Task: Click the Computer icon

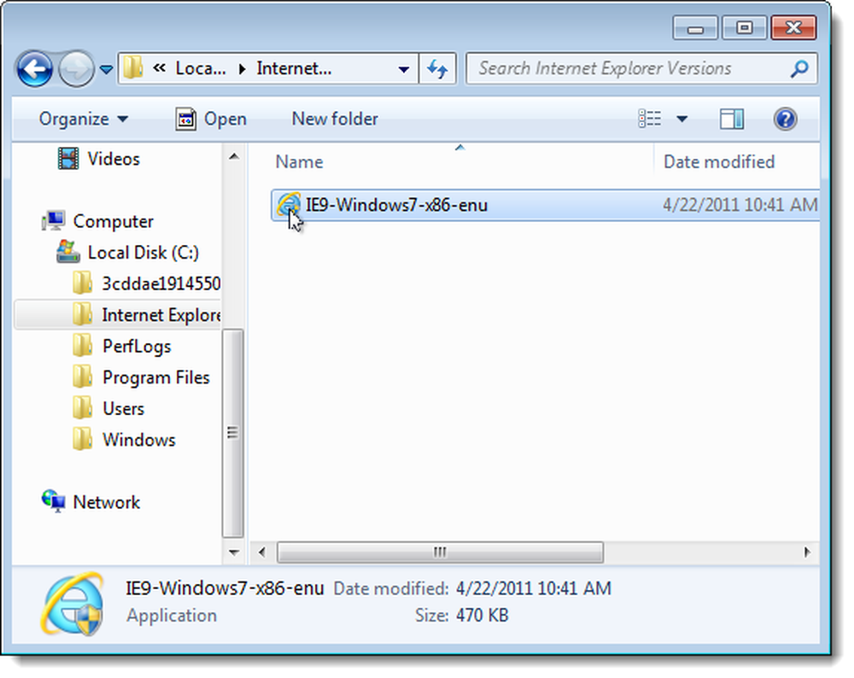Action: (x=53, y=220)
